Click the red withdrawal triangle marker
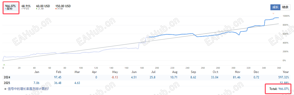Viewport: 294px width, 95px height. click(x=273, y=14)
